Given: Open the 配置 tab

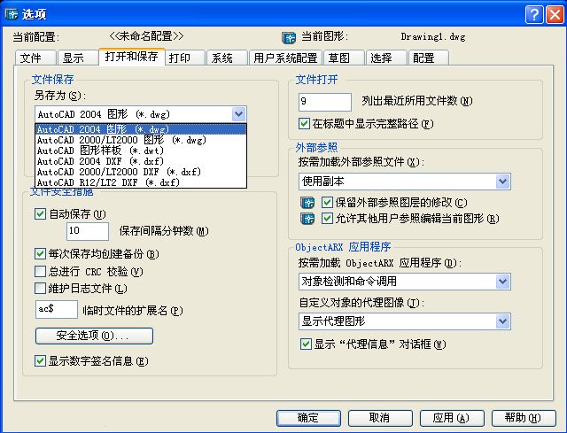Looking at the screenshot, I should tap(429, 58).
